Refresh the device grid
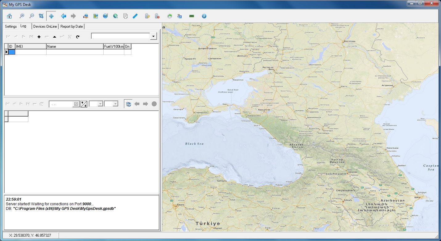This screenshot has height=241, width=441. [x=78, y=36]
